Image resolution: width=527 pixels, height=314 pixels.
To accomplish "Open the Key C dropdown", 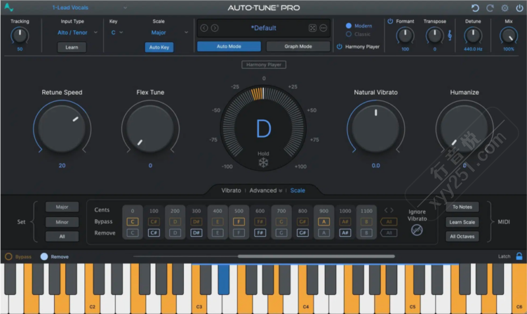I will [117, 32].
